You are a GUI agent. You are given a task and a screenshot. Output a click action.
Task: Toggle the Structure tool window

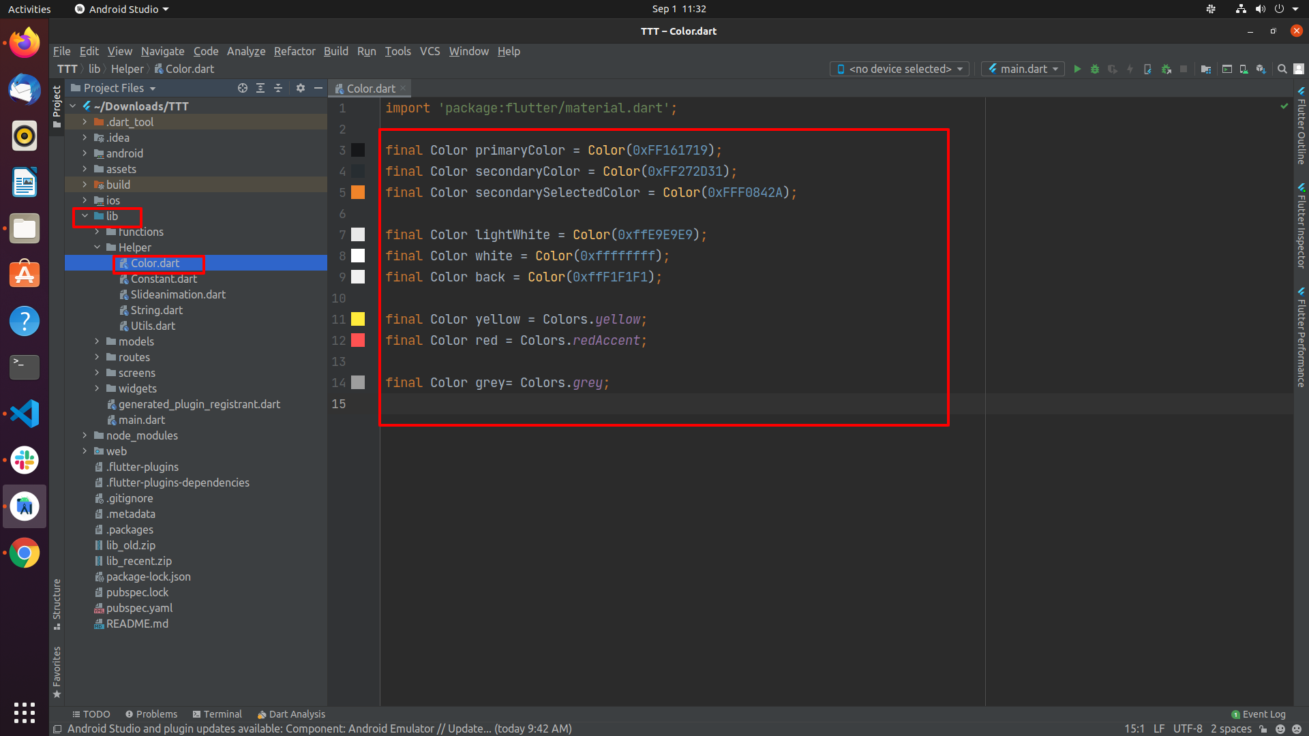pyautogui.click(x=57, y=603)
